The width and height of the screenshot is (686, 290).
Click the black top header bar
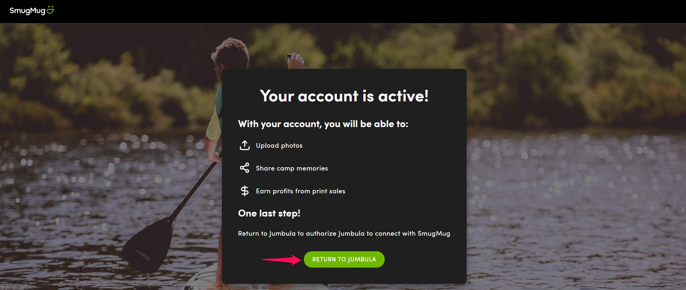[343, 12]
